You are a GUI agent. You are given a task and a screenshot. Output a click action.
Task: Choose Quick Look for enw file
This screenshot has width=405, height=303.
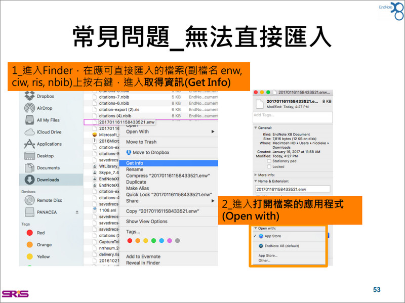[169, 195]
